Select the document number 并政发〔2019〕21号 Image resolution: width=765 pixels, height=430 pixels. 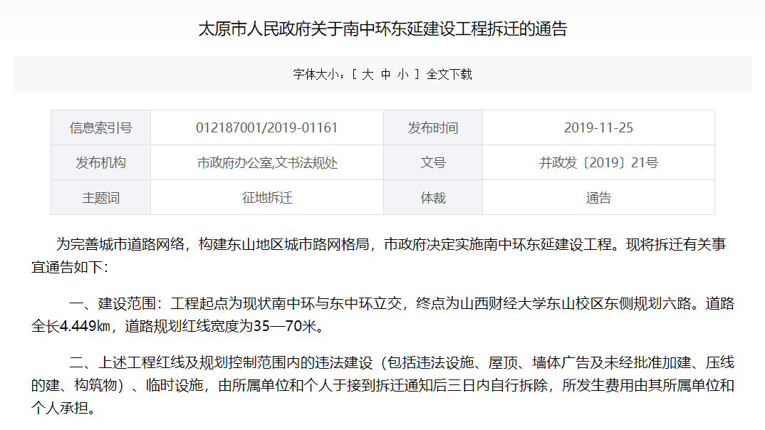[598, 162]
